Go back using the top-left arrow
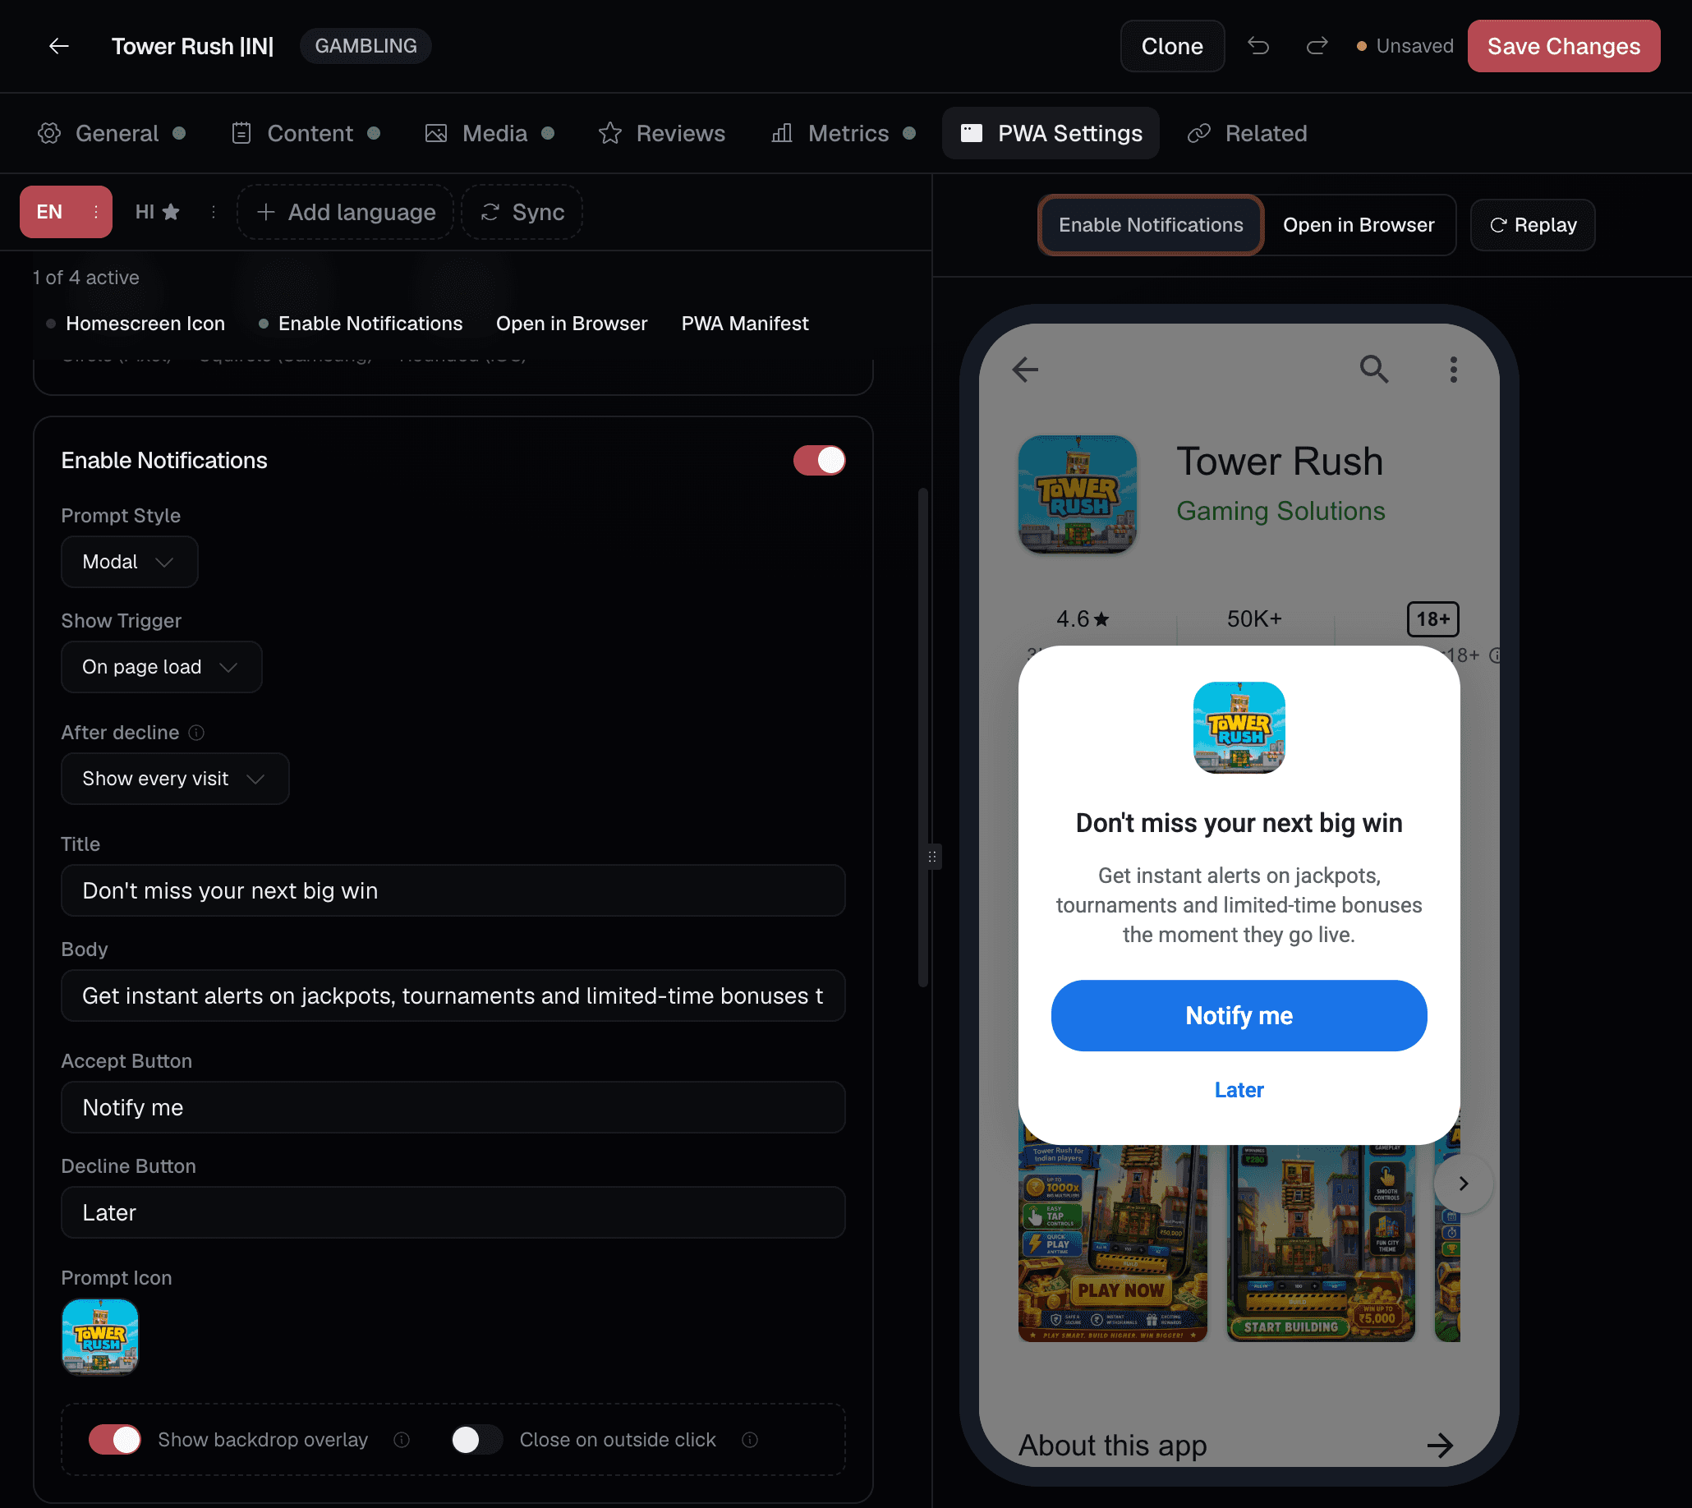1692x1508 pixels. 58,46
